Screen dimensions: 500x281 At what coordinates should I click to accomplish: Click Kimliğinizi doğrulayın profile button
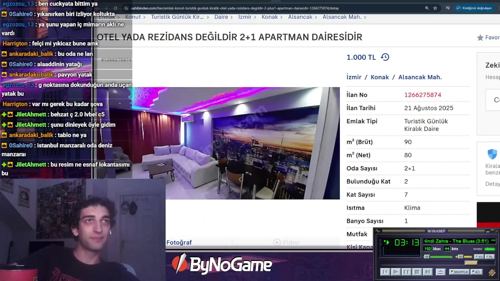tap(474, 8)
